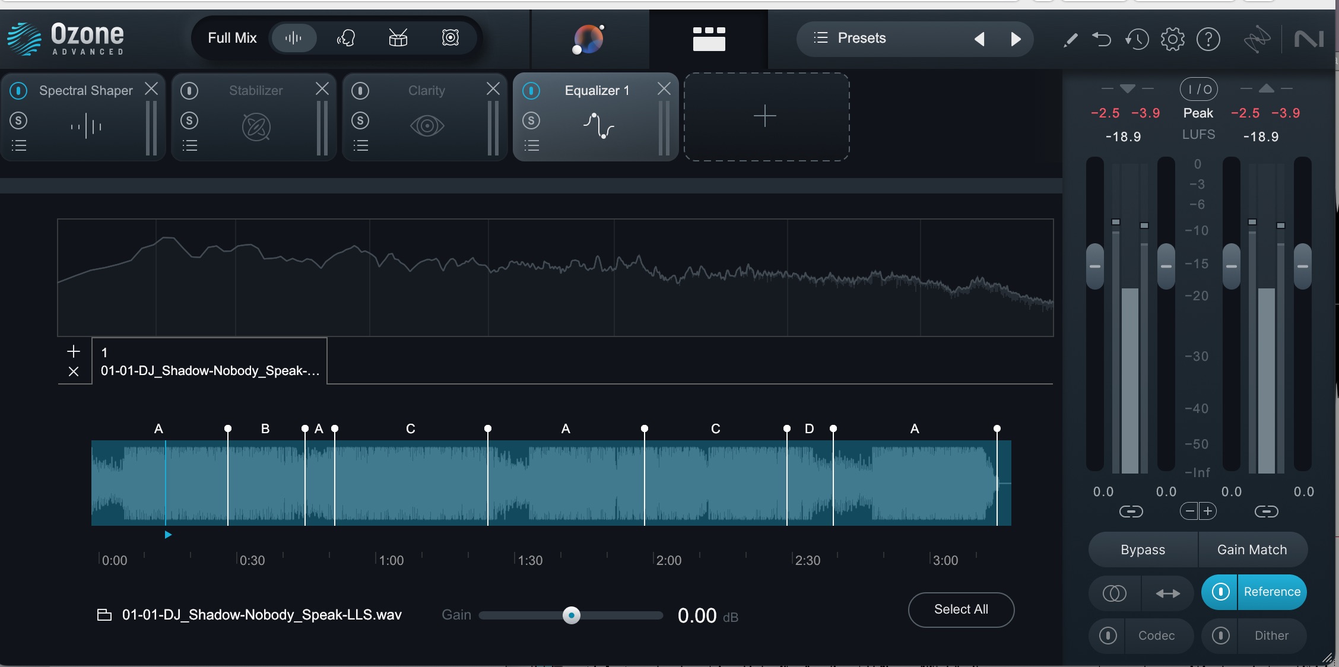Select the Equalizer 1 curve icon
The width and height of the screenshot is (1339, 667).
[598, 125]
